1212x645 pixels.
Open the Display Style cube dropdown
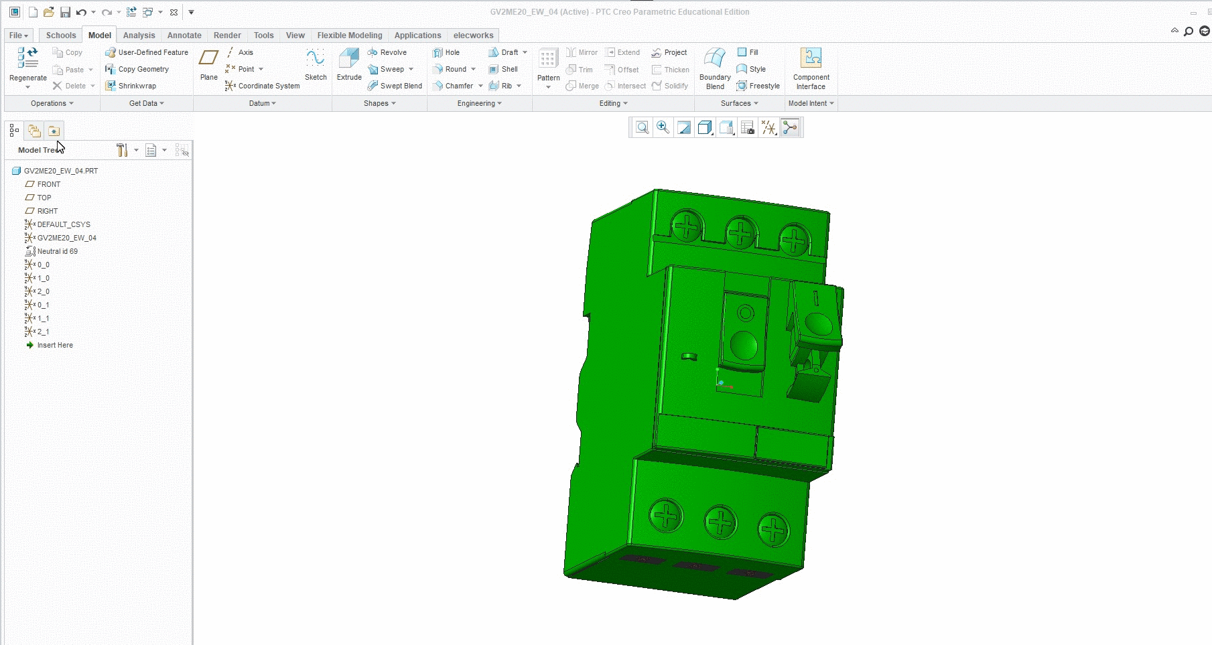click(705, 127)
